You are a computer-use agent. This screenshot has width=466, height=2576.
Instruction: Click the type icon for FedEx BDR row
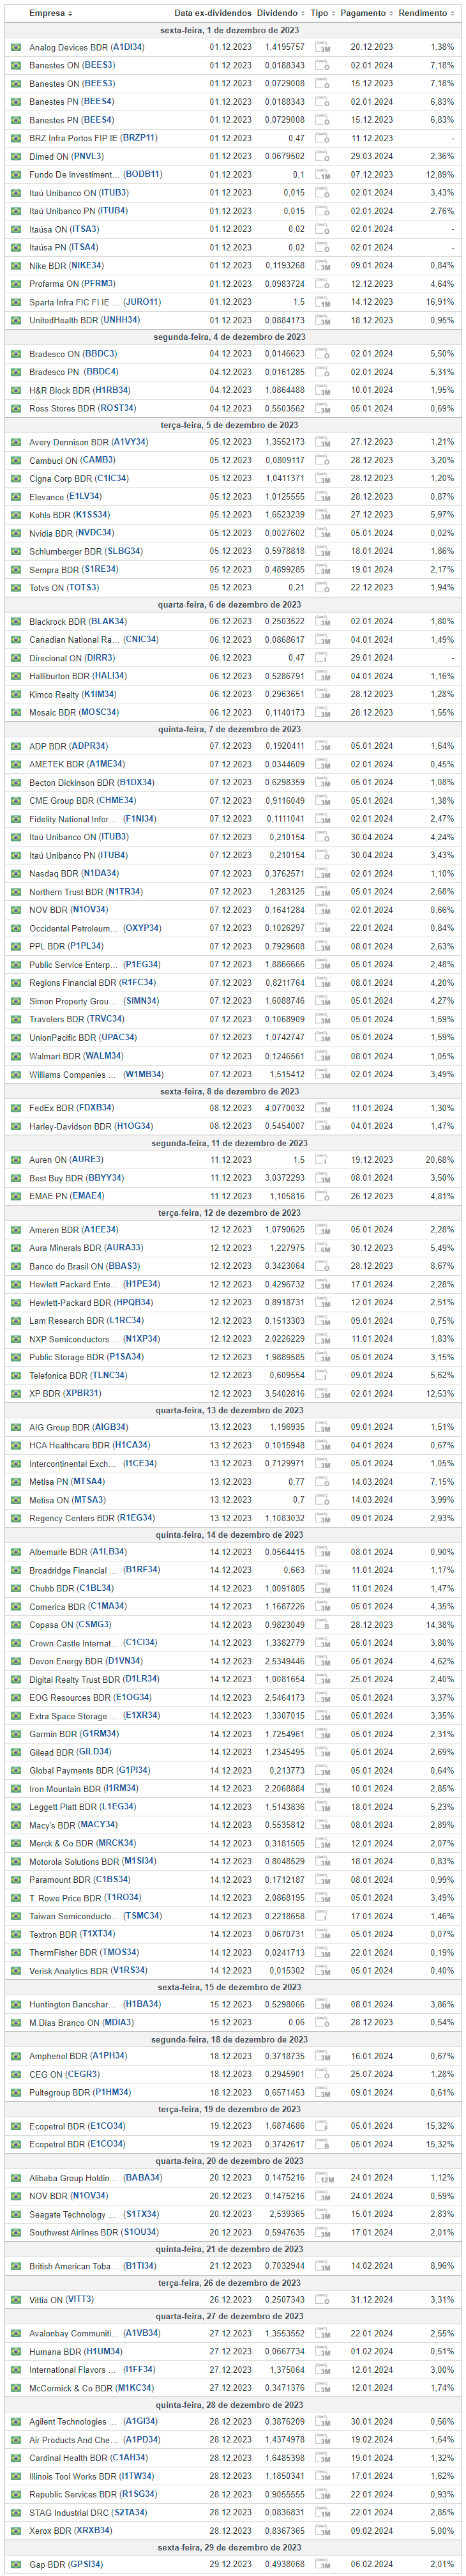point(322,1108)
